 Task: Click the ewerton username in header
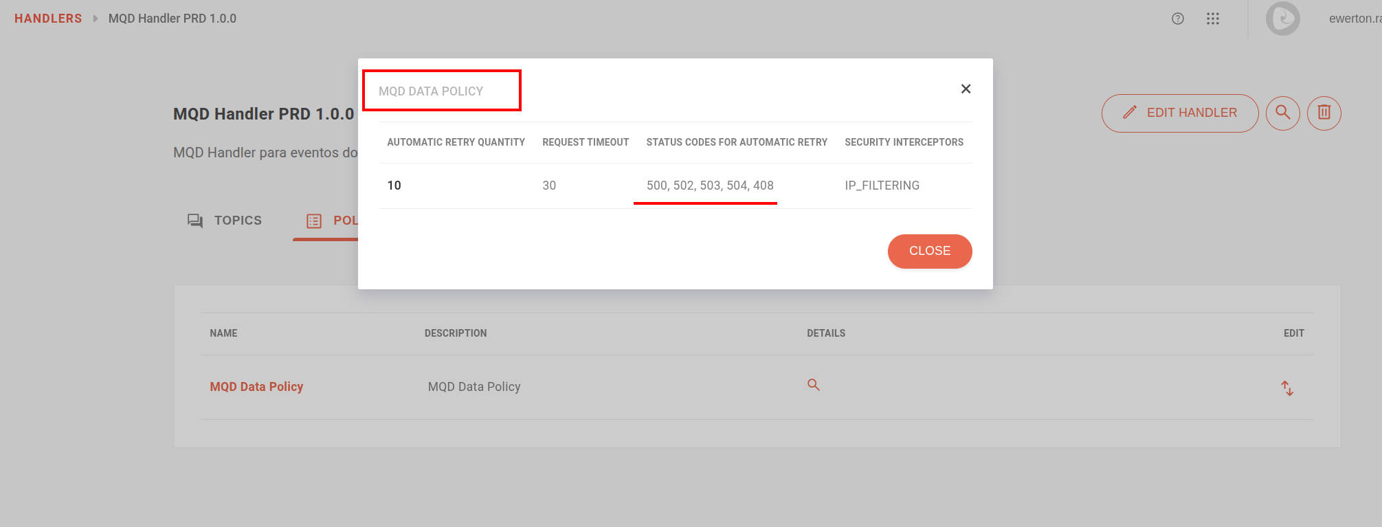point(1354,19)
